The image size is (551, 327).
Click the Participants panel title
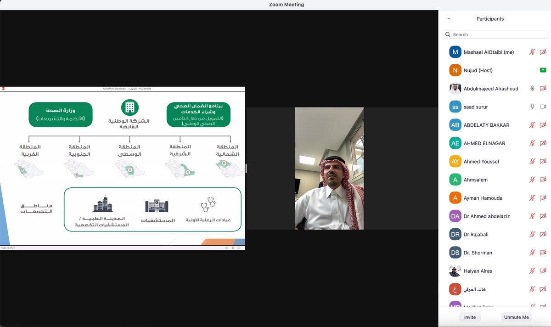pyautogui.click(x=490, y=19)
